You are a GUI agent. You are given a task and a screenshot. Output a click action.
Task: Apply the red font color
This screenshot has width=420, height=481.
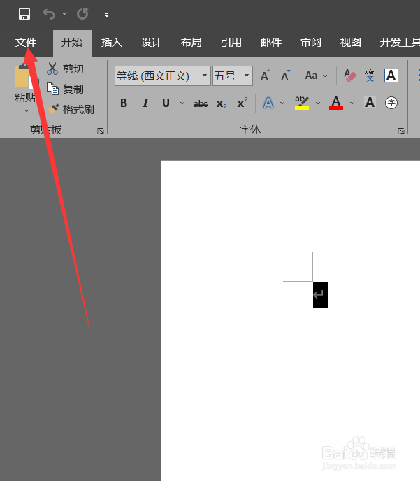[x=336, y=103]
